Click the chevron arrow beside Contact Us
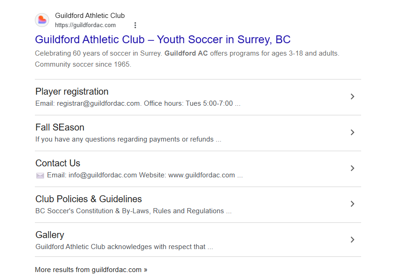Screen dimensions: 396x278 click(x=352, y=168)
